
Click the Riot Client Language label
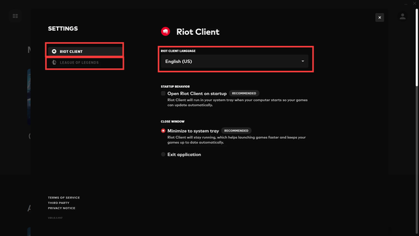(x=178, y=51)
